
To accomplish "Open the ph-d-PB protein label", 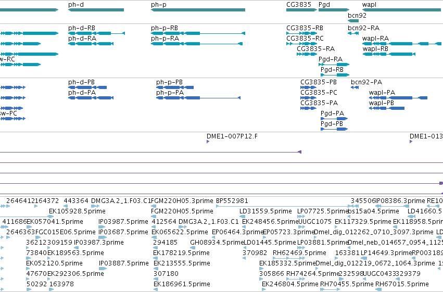I will (x=82, y=82).
